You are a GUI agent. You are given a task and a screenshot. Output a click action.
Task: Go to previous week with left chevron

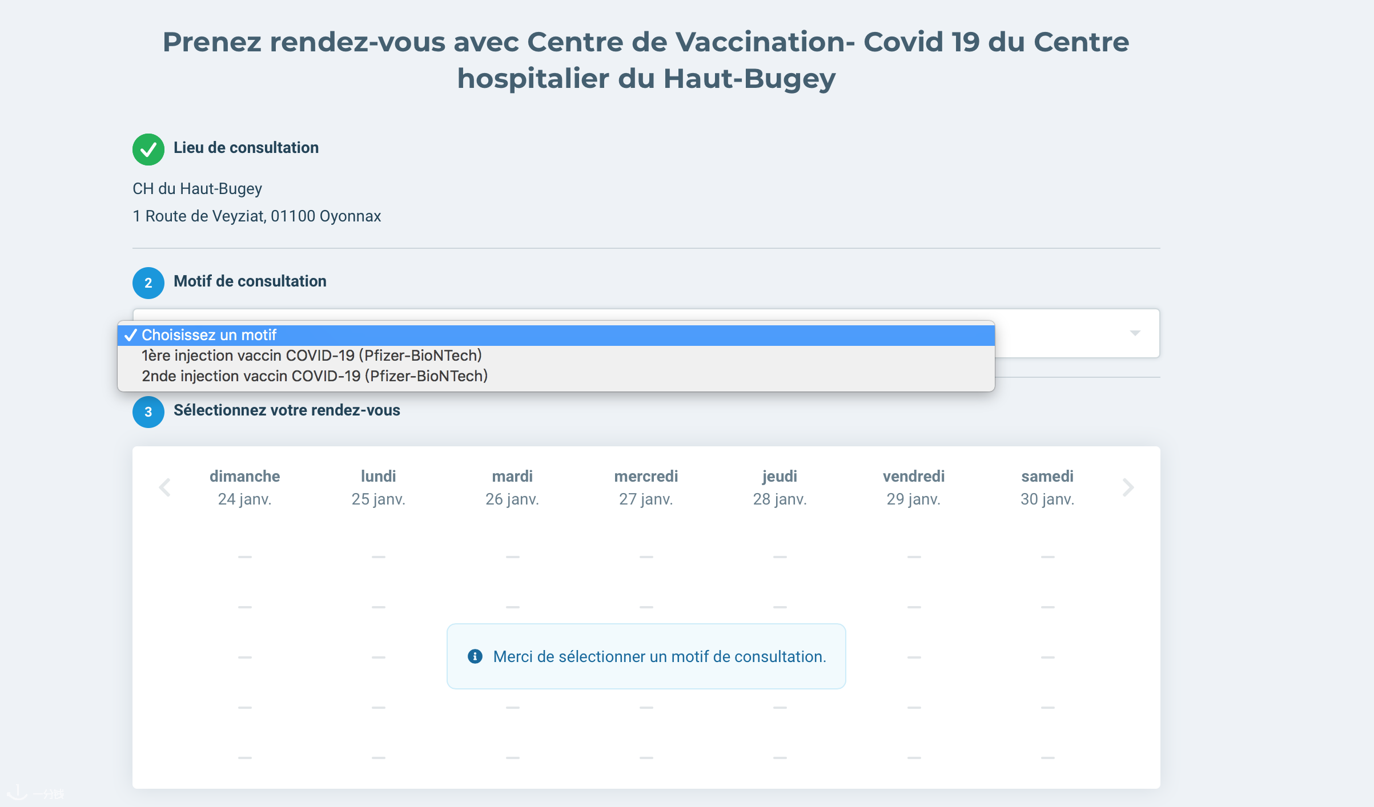coord(165,487)
